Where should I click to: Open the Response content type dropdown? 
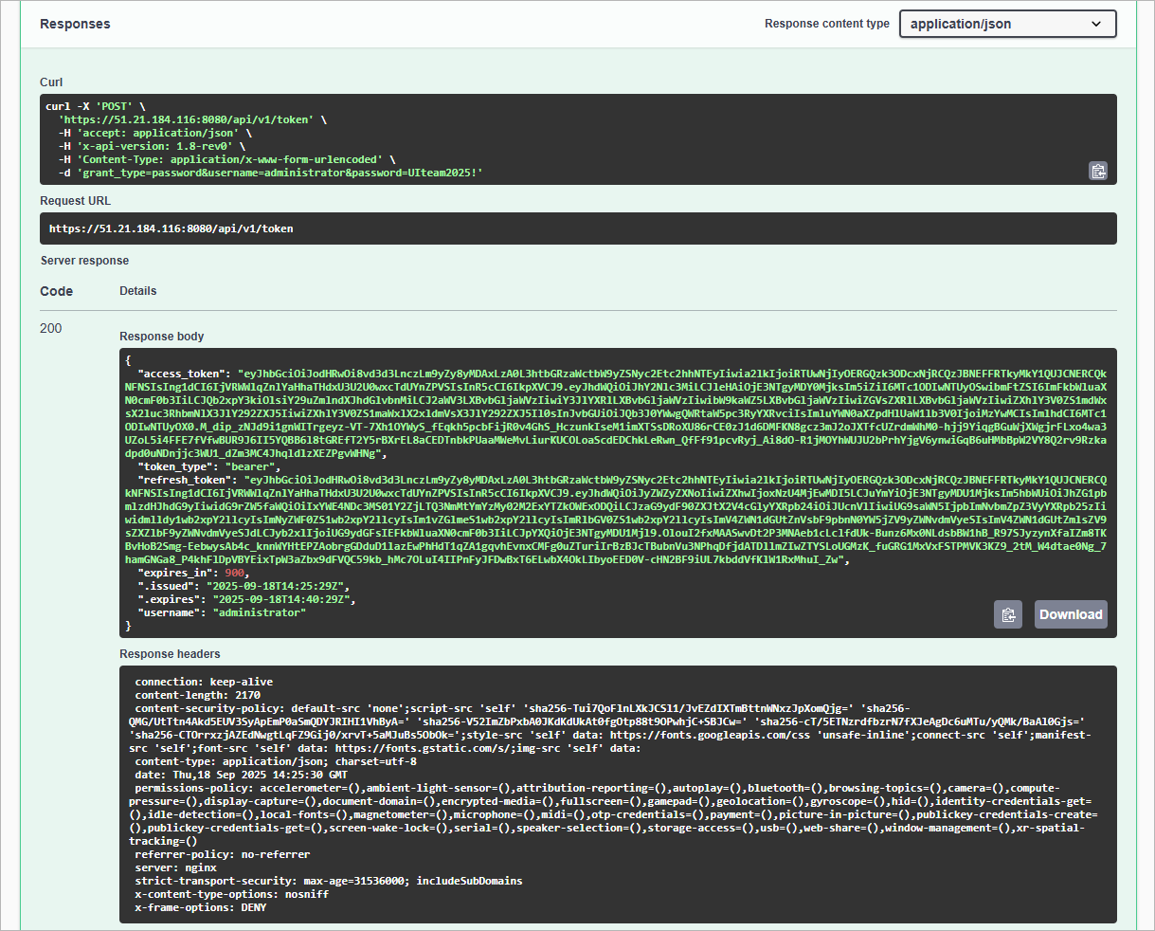[x=1006, y=23]
